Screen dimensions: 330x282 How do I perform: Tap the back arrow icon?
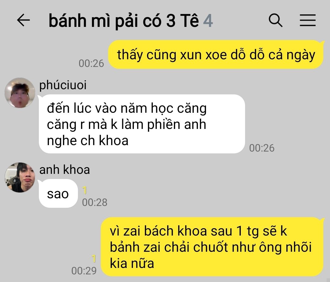coord(23,20)
